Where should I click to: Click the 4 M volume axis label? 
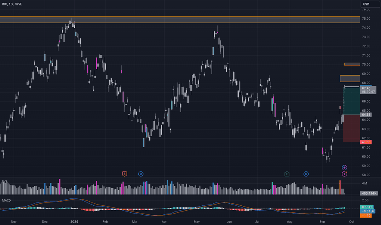point(364,183)
